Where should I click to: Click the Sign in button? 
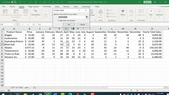[147, 2]
